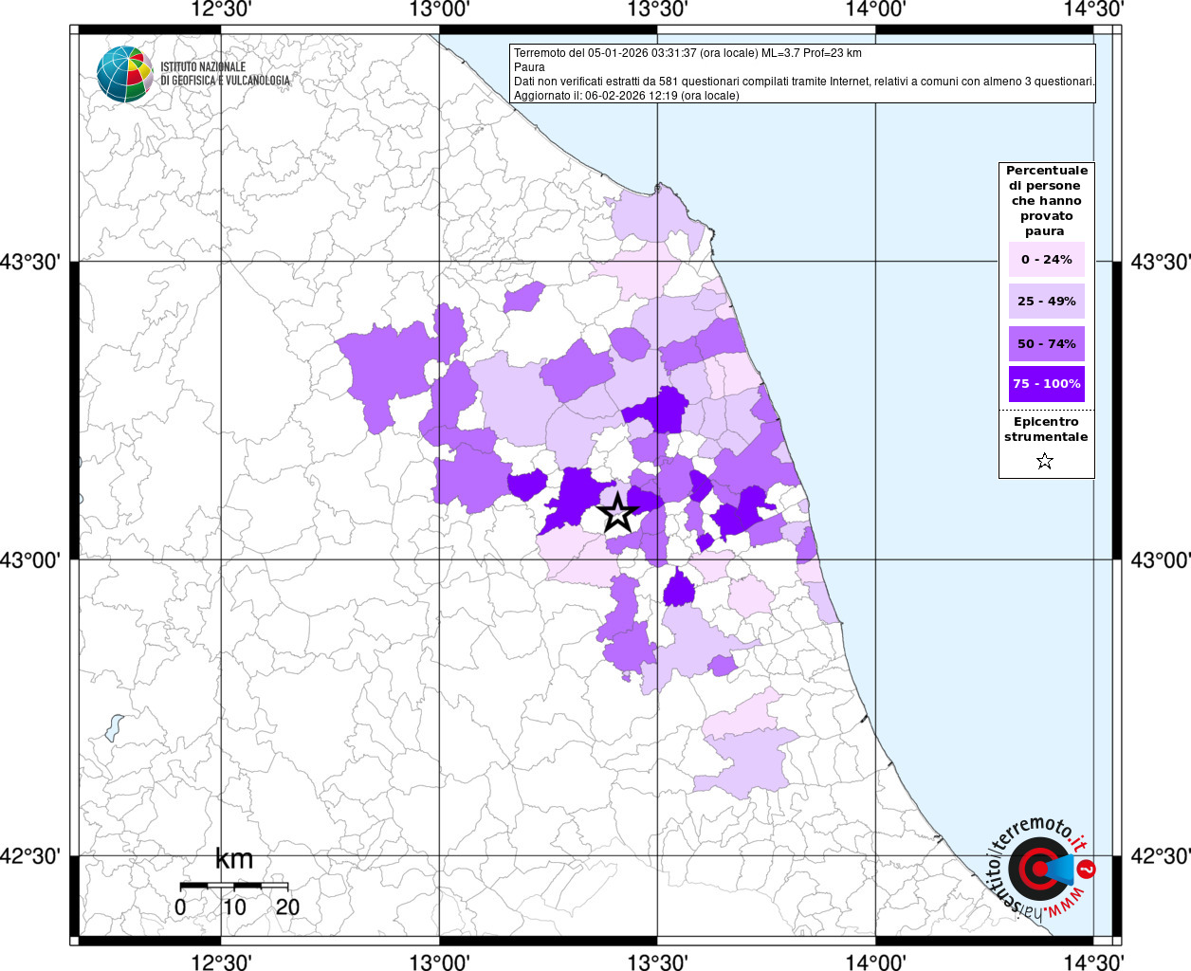Click the 14°00' label on the top axis

[x=874, y=10]
